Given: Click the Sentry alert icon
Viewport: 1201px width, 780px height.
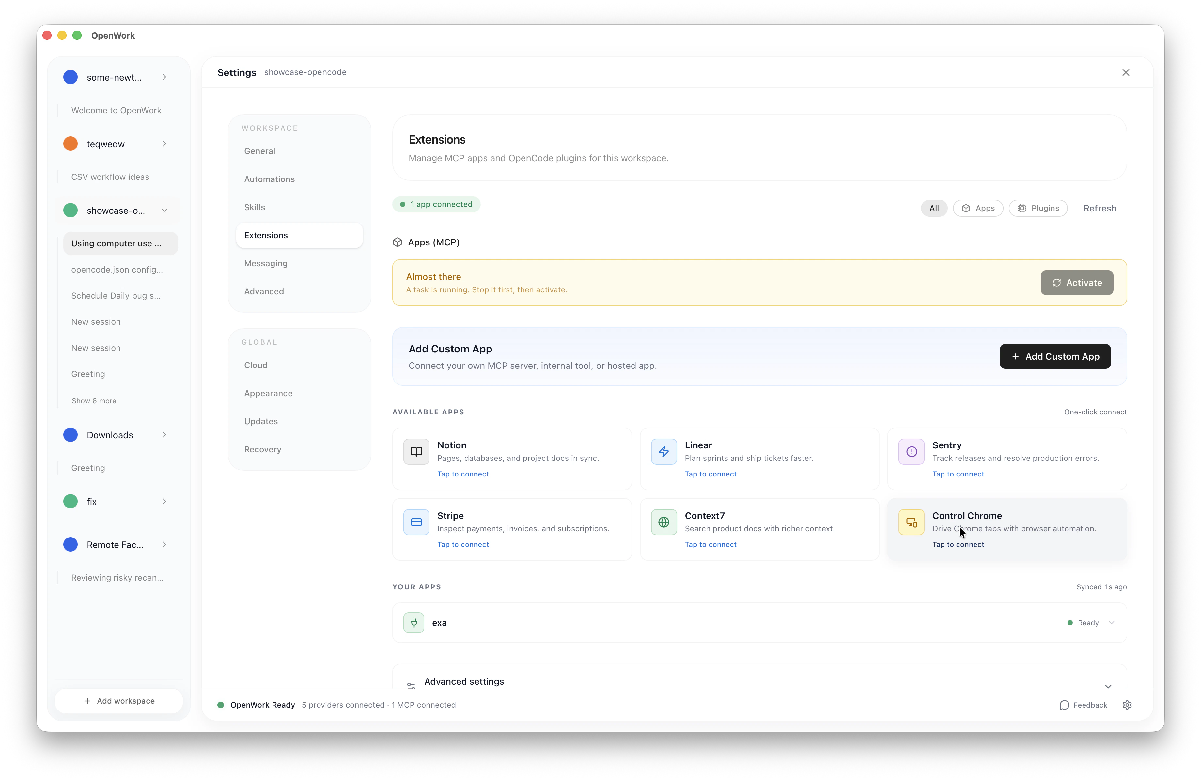Looking at the screenshot, I should click(x=911, y=452).
